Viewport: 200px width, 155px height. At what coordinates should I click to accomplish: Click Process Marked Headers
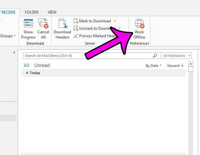95,36
